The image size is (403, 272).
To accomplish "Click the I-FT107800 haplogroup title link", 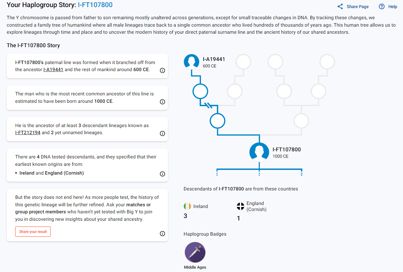I will pos(95,5).
